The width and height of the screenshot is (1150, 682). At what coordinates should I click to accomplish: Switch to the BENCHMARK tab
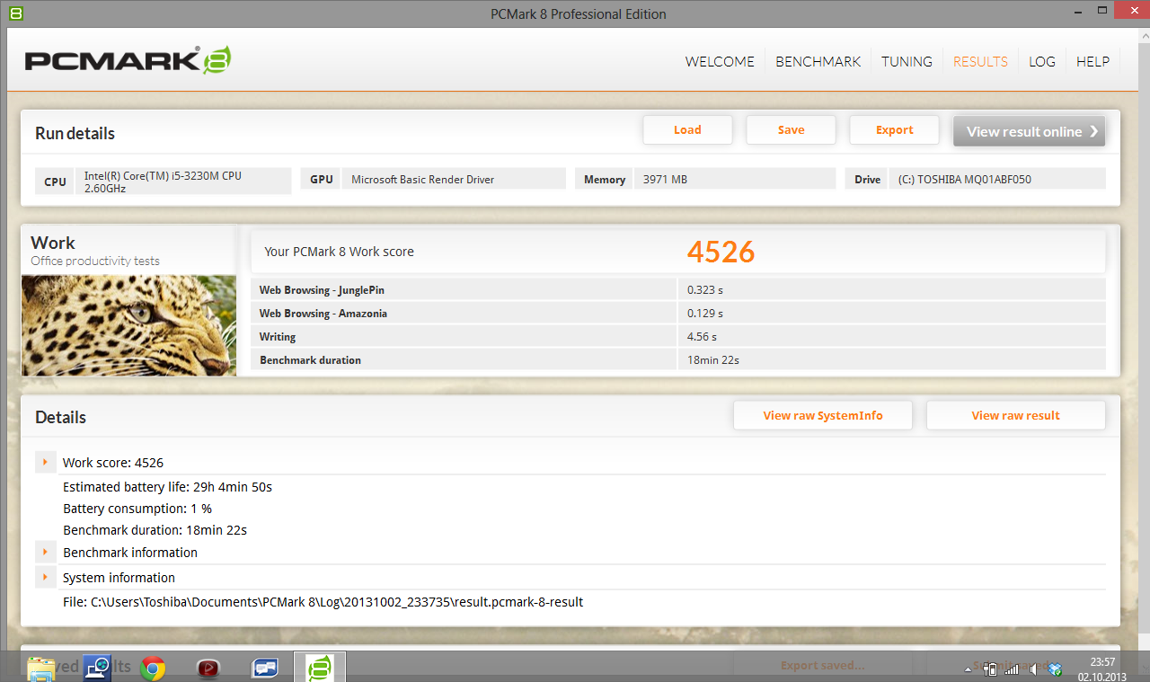(x=818, y=61)
